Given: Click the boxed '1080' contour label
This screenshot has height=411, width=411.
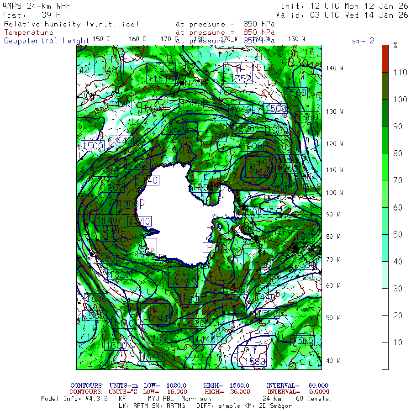Looking at the screenshot, I should click(128, 204).
